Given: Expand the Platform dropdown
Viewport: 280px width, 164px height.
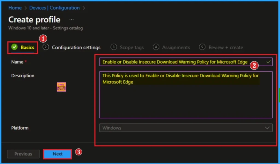Looking at the screenshot, I should click(186, 128).
